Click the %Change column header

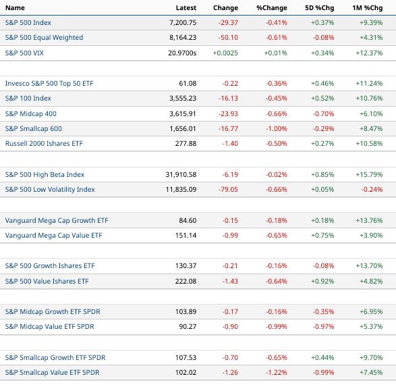tap(272, 8)
